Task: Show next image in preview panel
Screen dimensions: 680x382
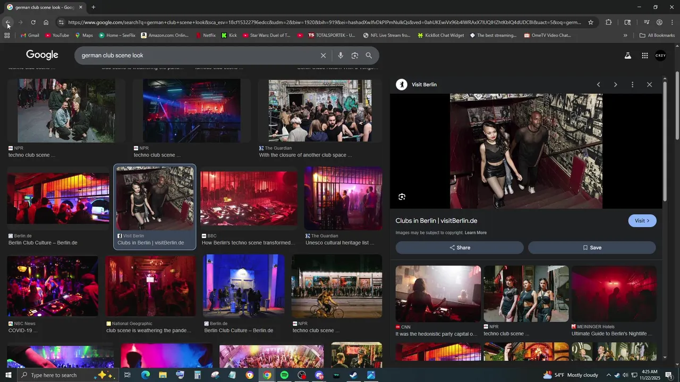Action: pos(615,85)
